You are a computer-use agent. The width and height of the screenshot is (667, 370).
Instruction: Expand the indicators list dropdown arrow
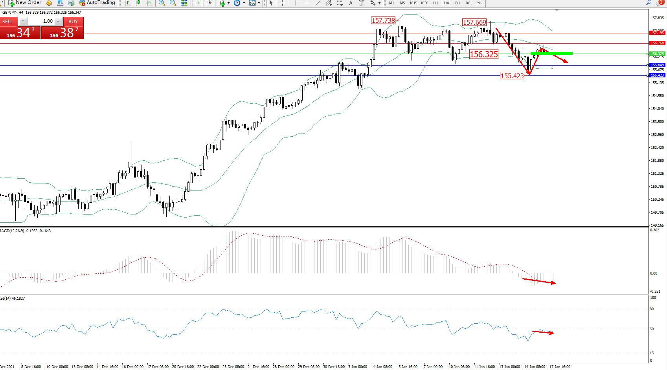tap(228, 3)
